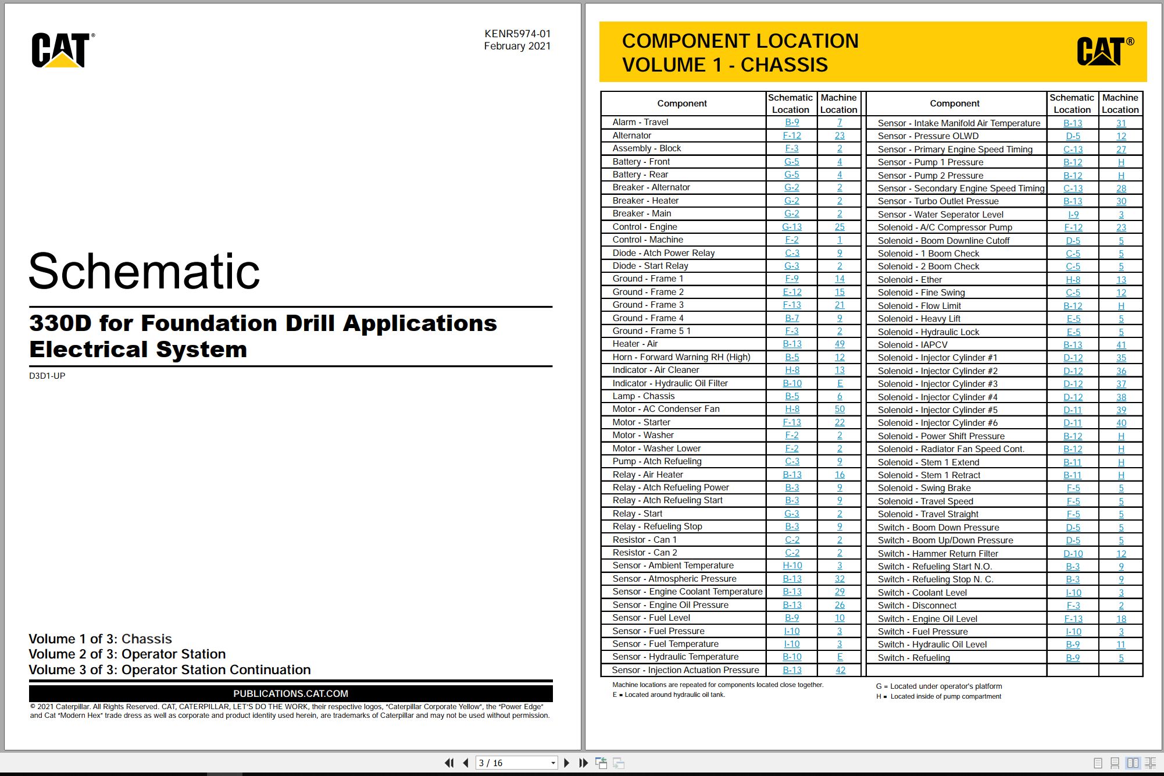Click machine location 35 for Injector Cylinder #1
This screenshot has height=776, width=1164.
pyautogui.click(x=1121, y=358)
